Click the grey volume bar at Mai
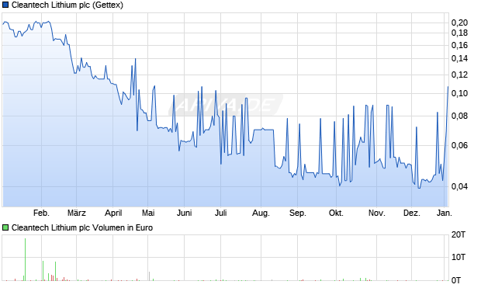481x288 pixels. 150,276
